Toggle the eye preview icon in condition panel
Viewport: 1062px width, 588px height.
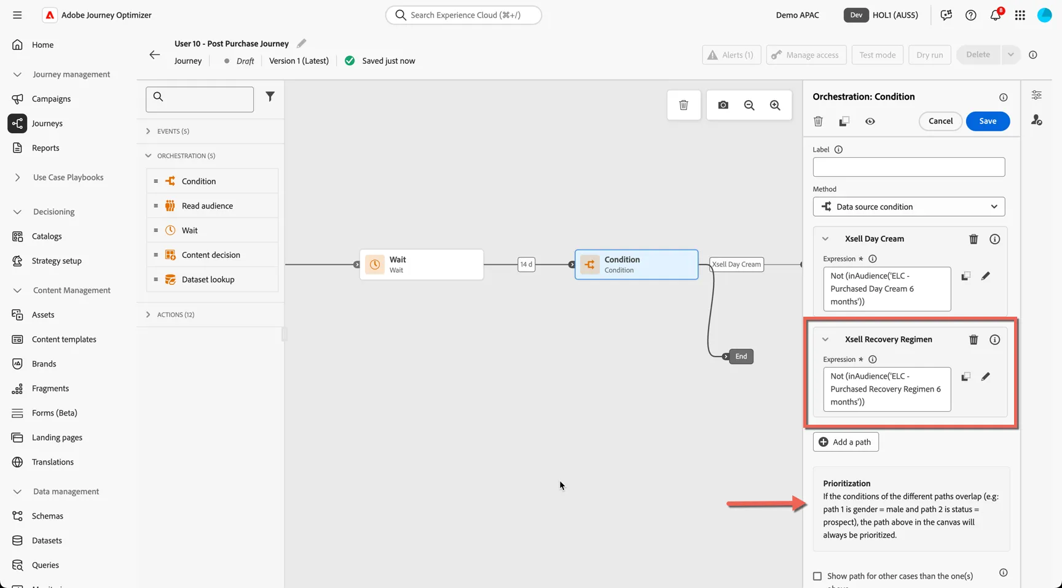coord(870,122)
